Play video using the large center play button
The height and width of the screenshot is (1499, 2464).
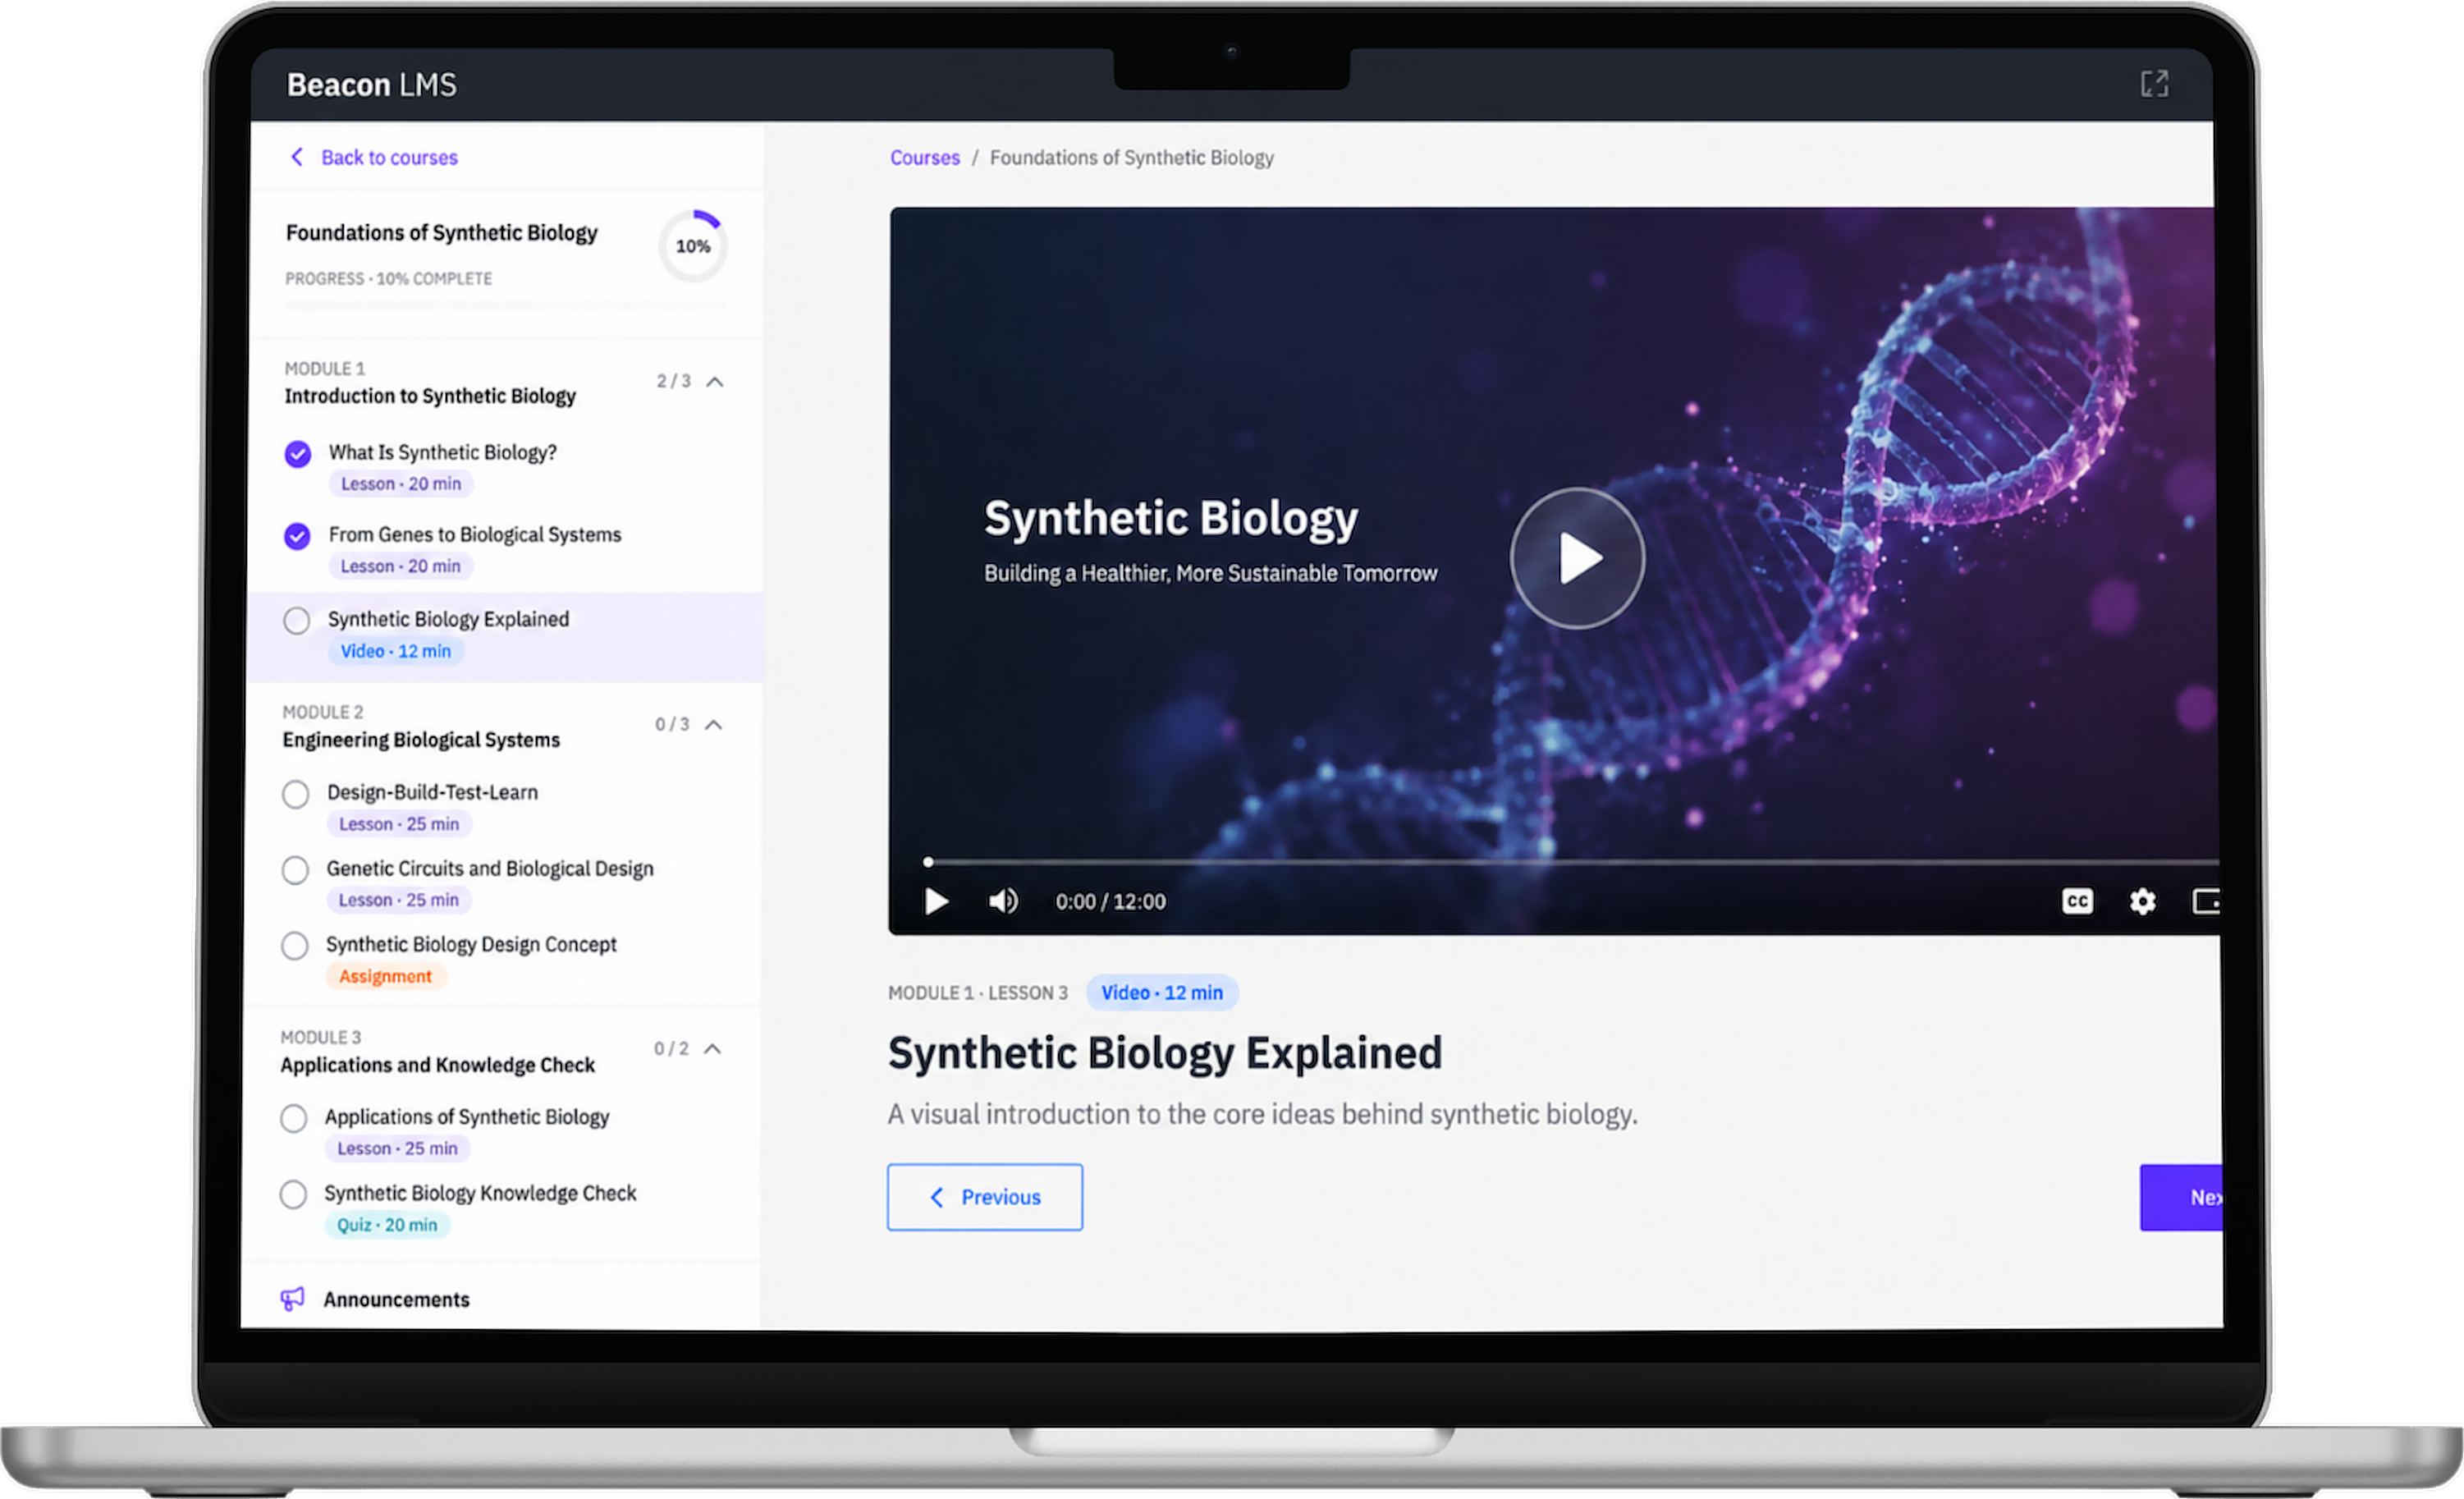click(1577, 558)
